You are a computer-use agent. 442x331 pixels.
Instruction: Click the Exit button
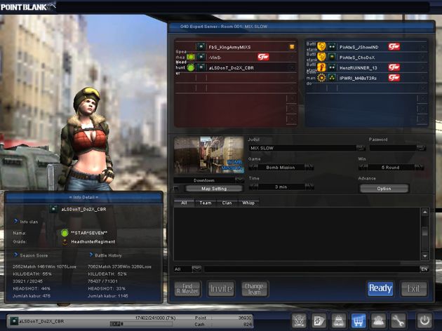(413, 288)
